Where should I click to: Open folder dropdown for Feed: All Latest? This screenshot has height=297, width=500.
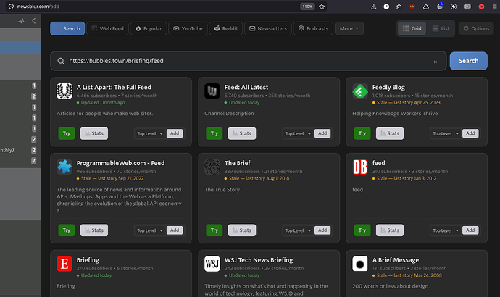(x=298, y=133)
